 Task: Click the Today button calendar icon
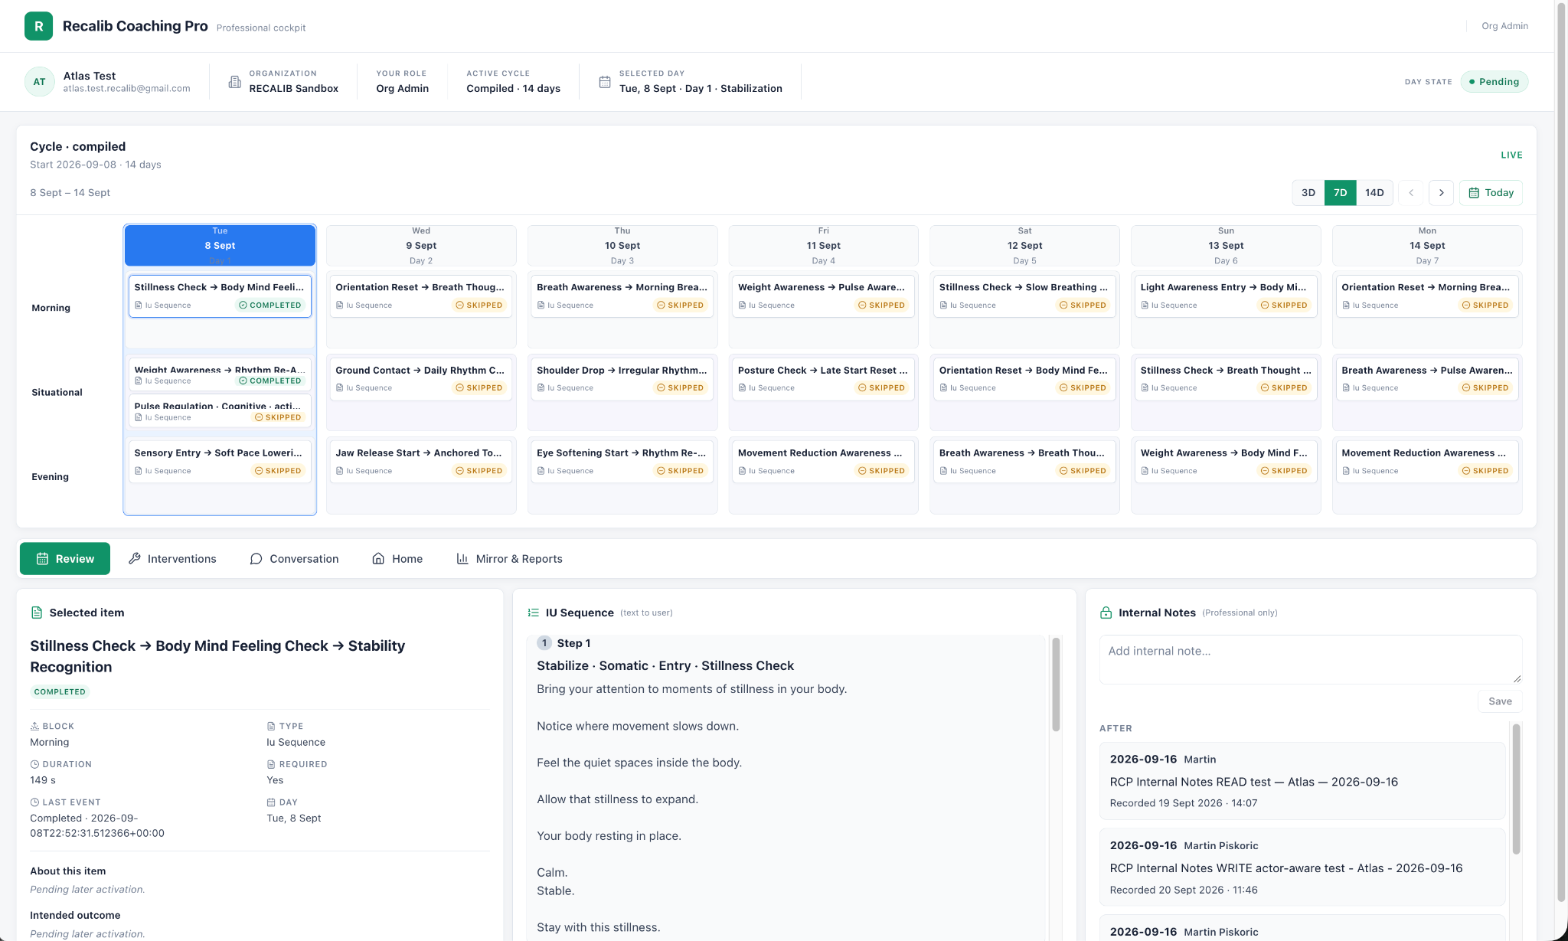1474,193
